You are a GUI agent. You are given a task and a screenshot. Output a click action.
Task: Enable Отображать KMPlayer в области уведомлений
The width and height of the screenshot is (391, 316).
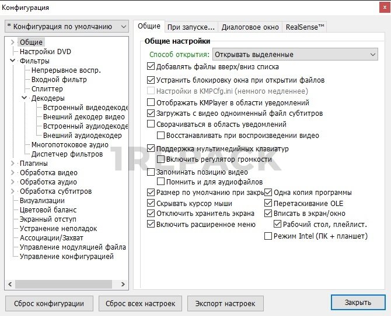point(152,102)
